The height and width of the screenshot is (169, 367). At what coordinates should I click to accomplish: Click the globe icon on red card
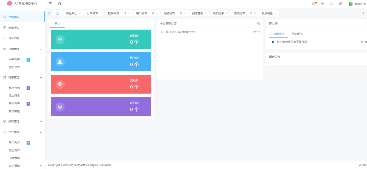tap(60, 84)
